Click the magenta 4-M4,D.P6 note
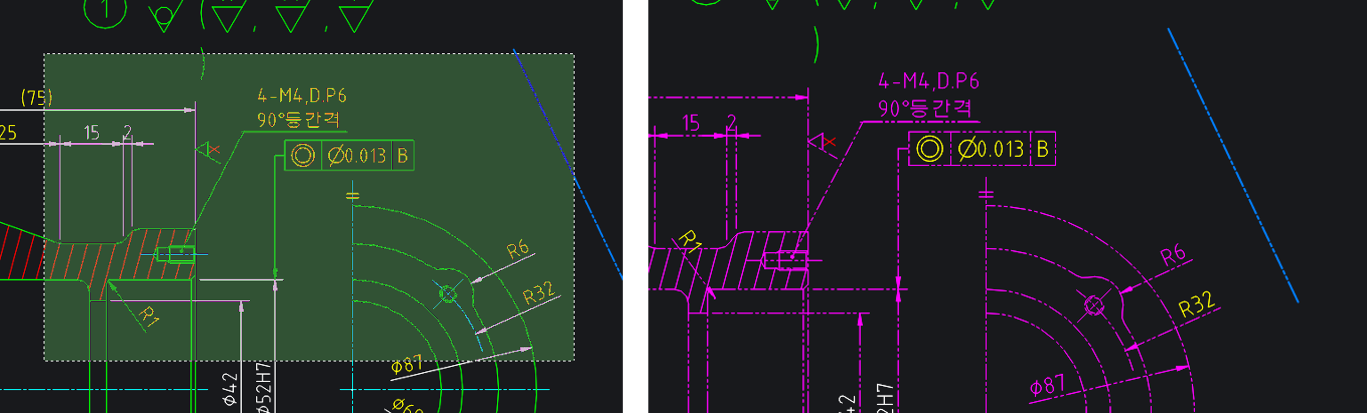1367x413 pixels. pos(929,81)
